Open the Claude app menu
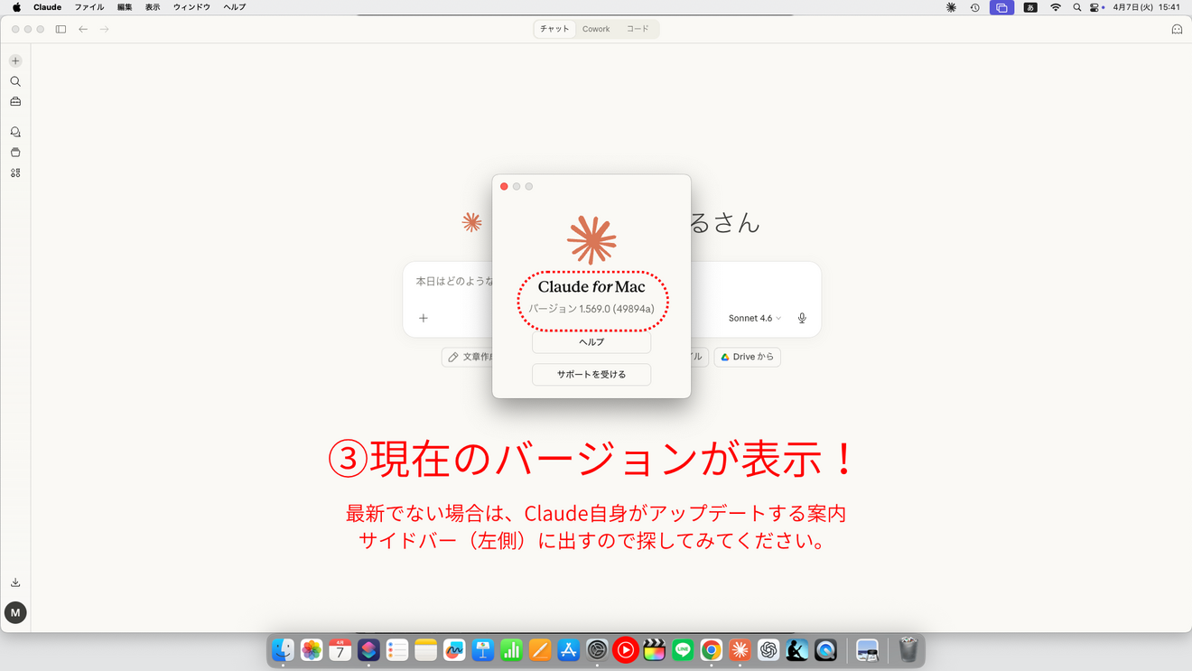The image size is (1192, 671). [47, 7]
